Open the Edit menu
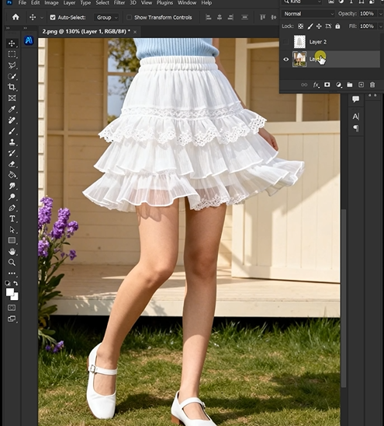Image resolution: width=384 pixels, height=426 pixels. (35, 2)
